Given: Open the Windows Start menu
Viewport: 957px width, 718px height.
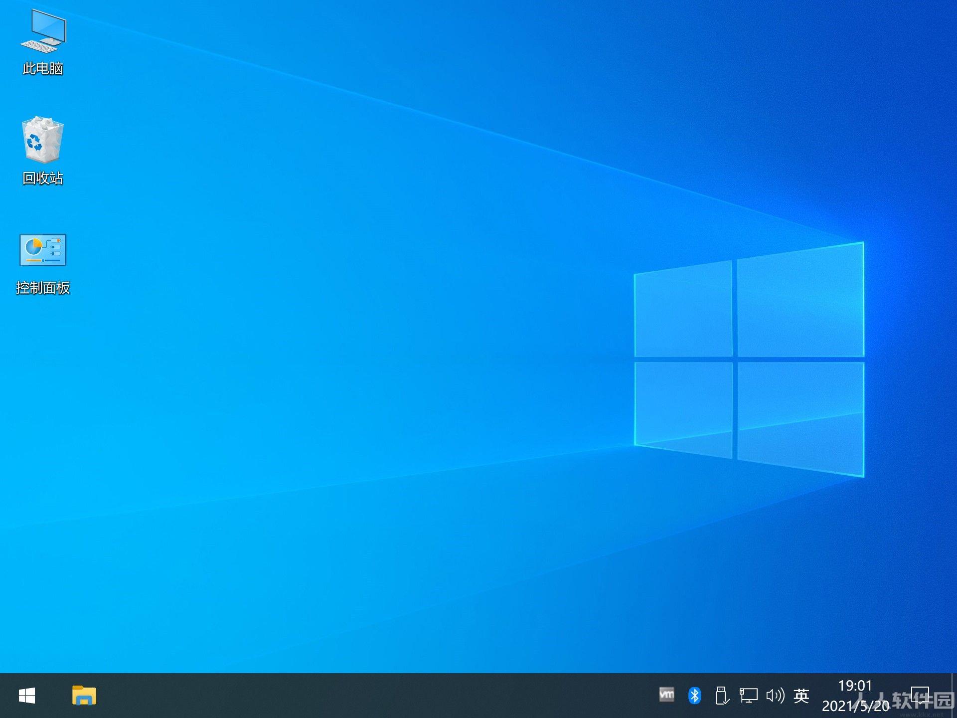Looking at the screenshot, I should click(x=27, y=696).
